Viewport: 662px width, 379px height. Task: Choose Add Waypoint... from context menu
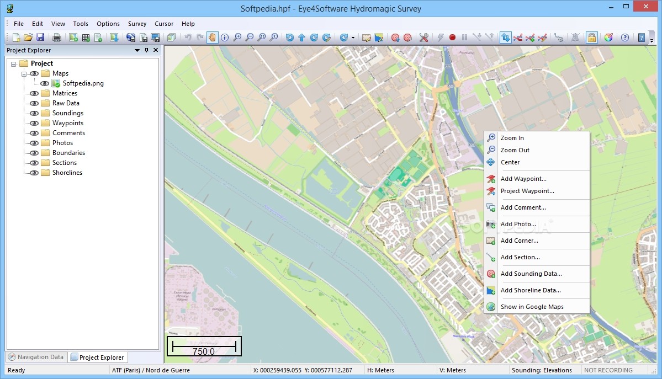pyautogui.click(x=537, y=179)
